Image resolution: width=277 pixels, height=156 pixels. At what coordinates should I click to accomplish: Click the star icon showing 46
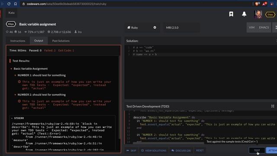click(7, 32)
